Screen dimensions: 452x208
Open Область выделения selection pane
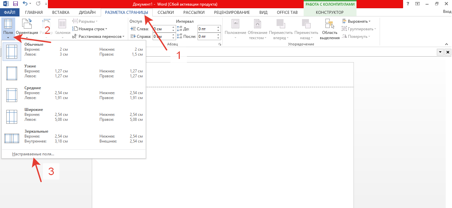(329, 29)
